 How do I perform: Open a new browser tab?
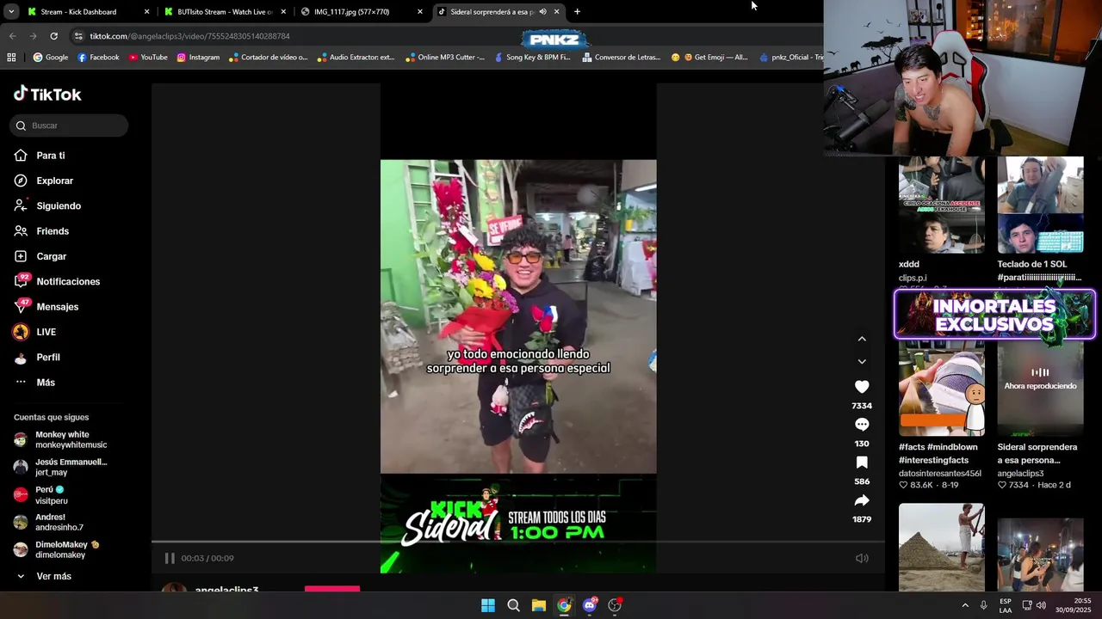tap(577, 12)
